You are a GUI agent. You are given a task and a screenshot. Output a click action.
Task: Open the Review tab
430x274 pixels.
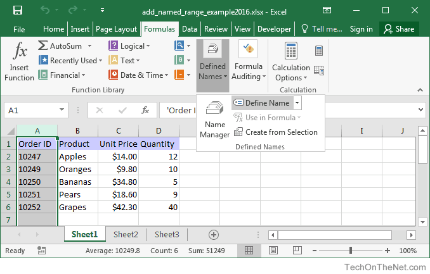point(216,29)
